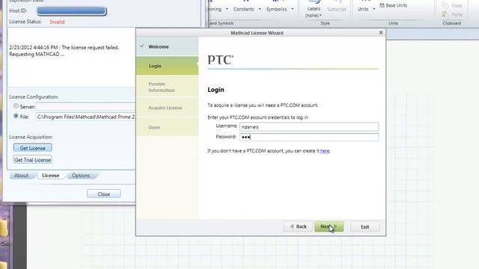Close the license dialog with the Close button
The image size is (479, 269).
click(x=103, y=194)
